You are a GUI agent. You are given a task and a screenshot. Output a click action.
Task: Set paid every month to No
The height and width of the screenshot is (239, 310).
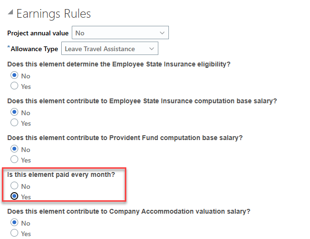coord(14,186)
